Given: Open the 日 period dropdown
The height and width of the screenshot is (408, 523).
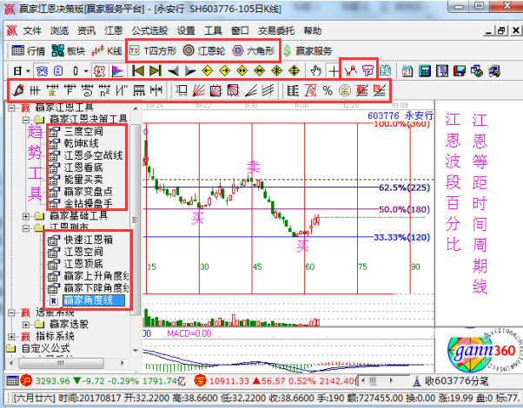Looking at the screenshot, I should point(21,69).
